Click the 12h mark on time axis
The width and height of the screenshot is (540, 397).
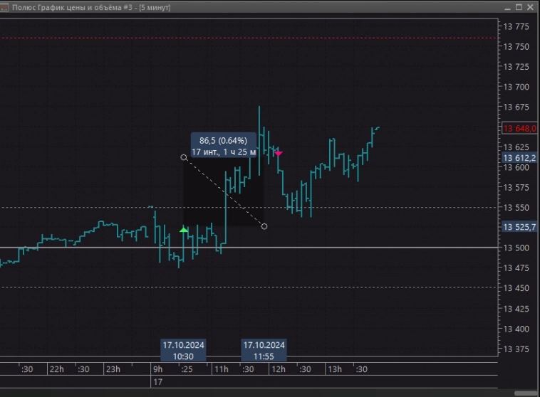pos(277,369)
